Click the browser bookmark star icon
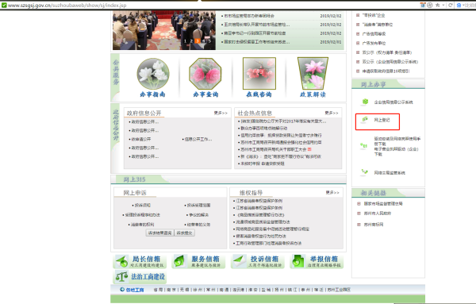The width and height of the screenshot is (476, 304). point(437,6)
